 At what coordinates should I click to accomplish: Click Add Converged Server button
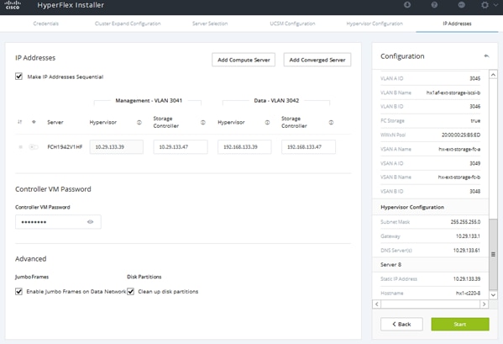coord(317,60)
